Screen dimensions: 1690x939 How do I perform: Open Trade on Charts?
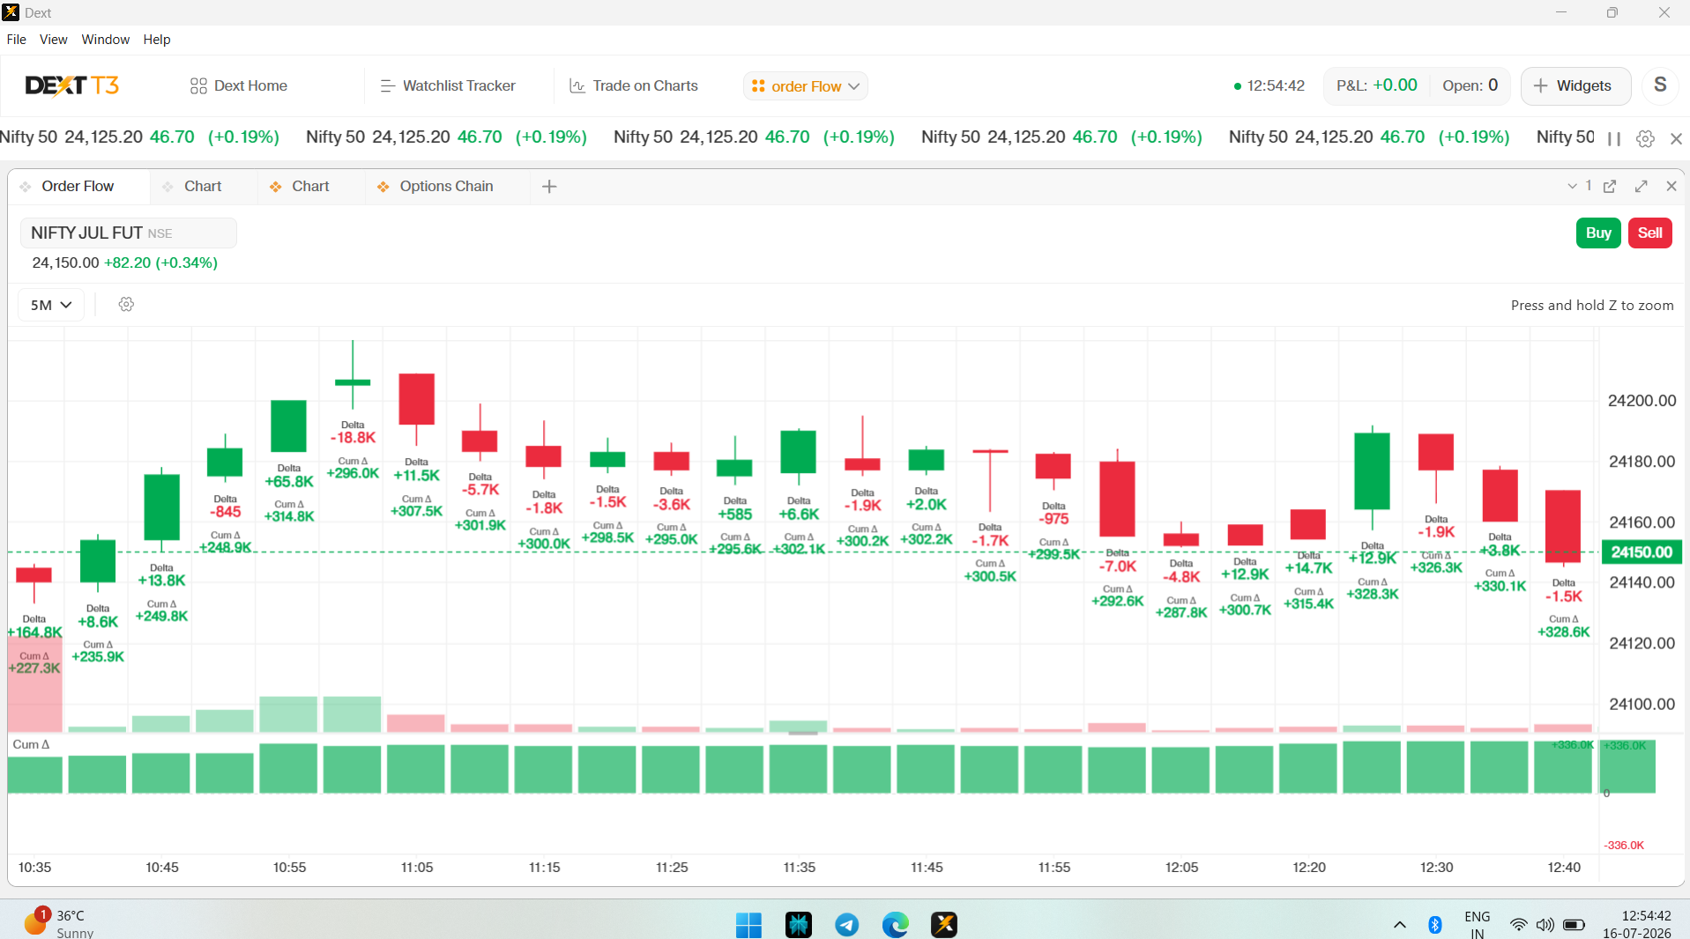tap(634, 85)
